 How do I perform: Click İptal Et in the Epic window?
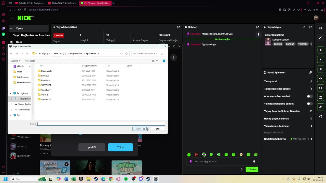(x=92, y=147)
